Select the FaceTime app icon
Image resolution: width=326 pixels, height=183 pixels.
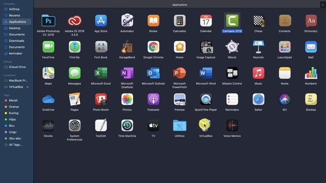pyautogui.click(x=48, y=47)
